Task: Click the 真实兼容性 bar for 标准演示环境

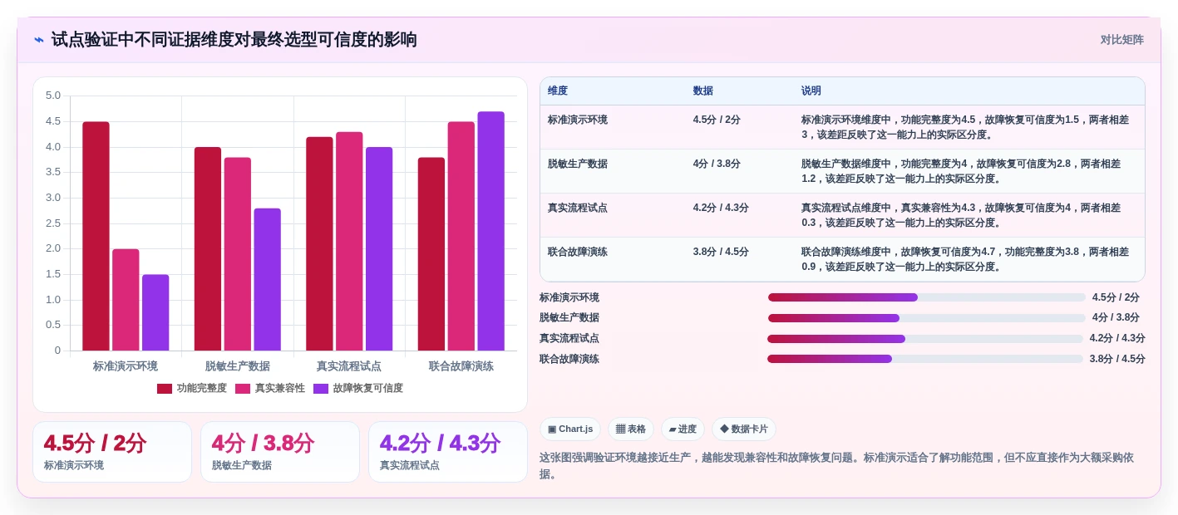Action: (126, 300)
